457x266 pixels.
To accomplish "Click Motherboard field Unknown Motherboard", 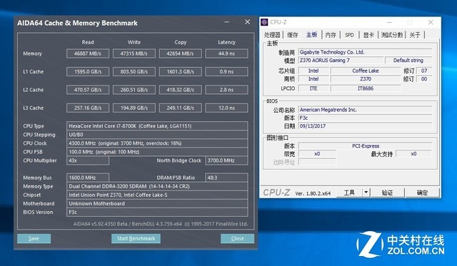I will point(157,203).
